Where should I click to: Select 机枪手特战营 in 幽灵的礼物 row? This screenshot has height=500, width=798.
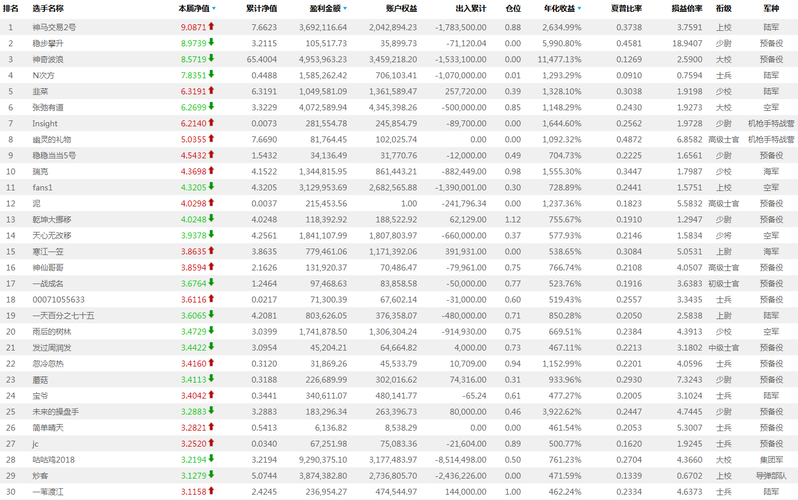(771, 139)
